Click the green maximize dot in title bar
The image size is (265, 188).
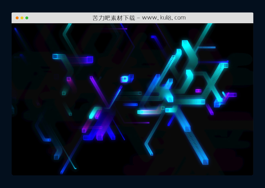pyautogui.click(x=27, y=18)
